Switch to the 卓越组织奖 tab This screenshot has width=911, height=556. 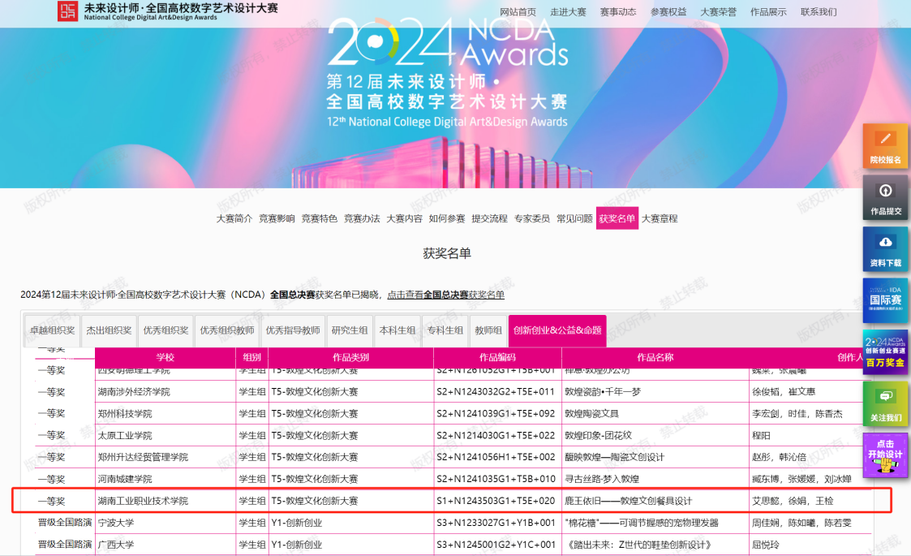point(52,330)
